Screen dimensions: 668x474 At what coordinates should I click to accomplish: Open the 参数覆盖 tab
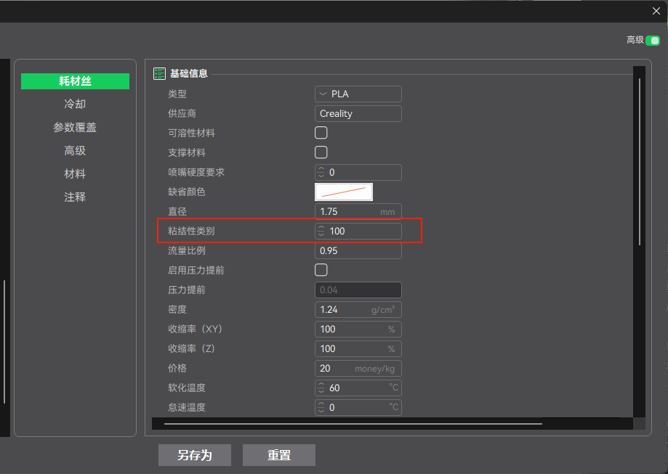coord(75,128)
